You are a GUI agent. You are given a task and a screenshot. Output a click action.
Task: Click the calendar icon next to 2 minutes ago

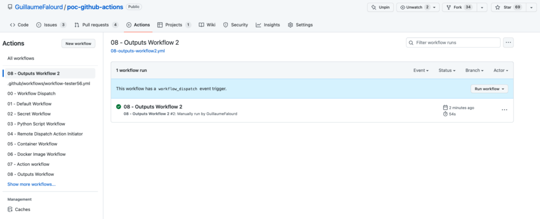click(x=445, y=108)
